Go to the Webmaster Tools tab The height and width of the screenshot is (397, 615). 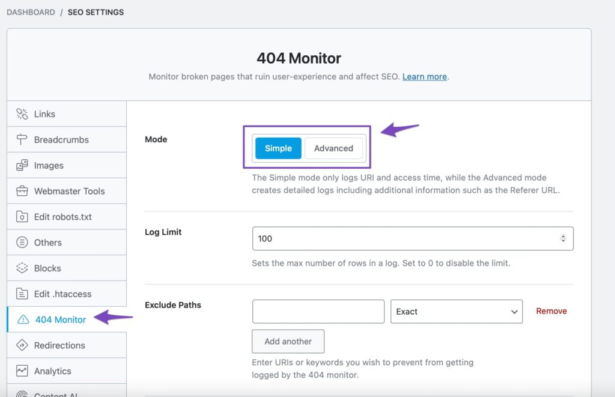pos(67,191)
